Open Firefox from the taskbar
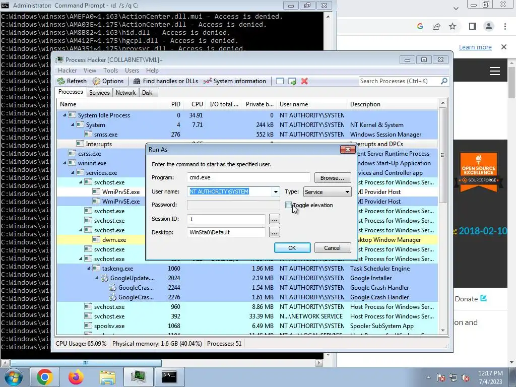 pyautogui.click(x=76, y=377)
